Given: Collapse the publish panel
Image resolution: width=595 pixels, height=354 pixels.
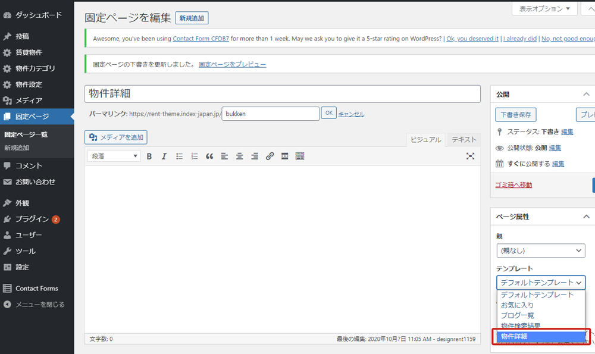Looking at the screenshot, I should click(586, 94).
